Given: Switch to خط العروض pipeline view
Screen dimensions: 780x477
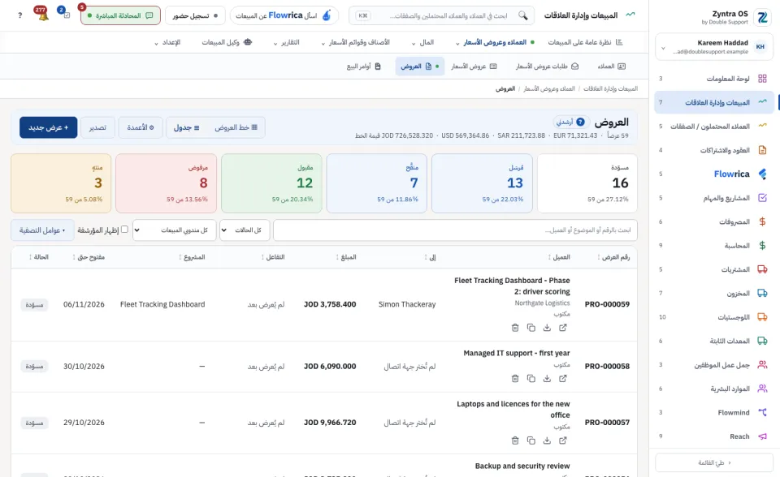Looking at the screenshot, I should pyautogui.click(x=236, y=127).
